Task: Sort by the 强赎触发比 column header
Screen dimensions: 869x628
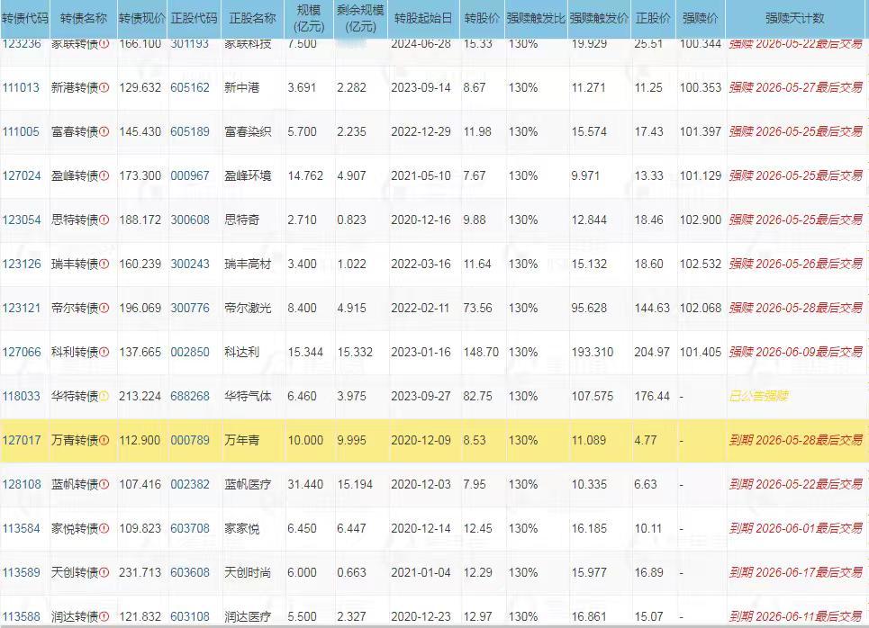Action: click(536, 18)
